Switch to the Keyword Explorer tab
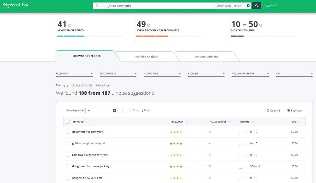This screenshot has width=316, height=183. tap(87, 56)
